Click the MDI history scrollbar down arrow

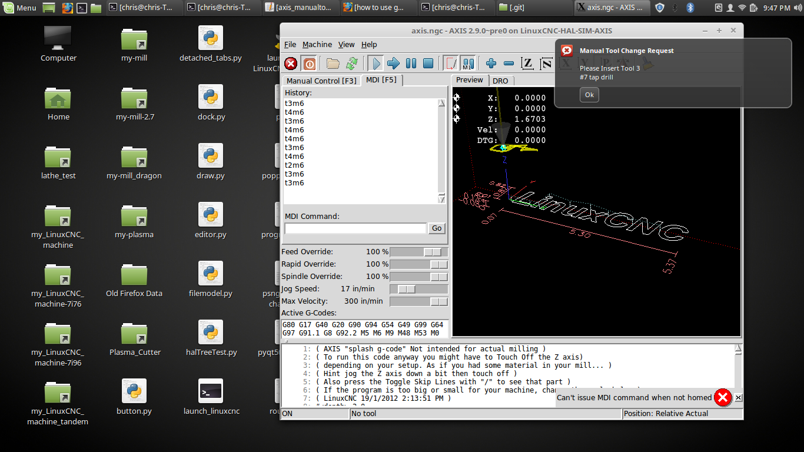point(442,200)
